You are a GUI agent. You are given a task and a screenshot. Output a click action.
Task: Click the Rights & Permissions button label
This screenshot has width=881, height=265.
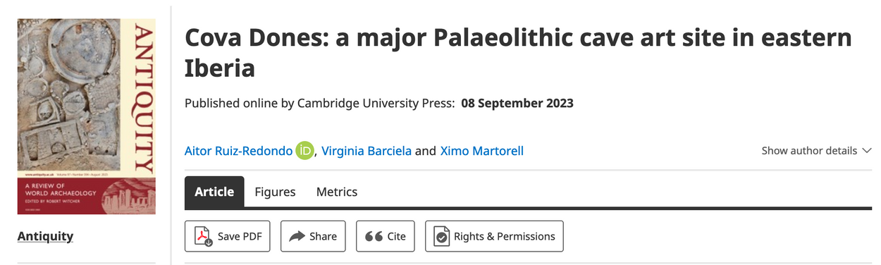(x=505, y=237)
